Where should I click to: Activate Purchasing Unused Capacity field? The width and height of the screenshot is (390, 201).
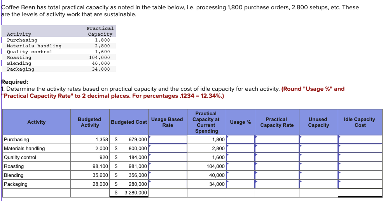318,139
